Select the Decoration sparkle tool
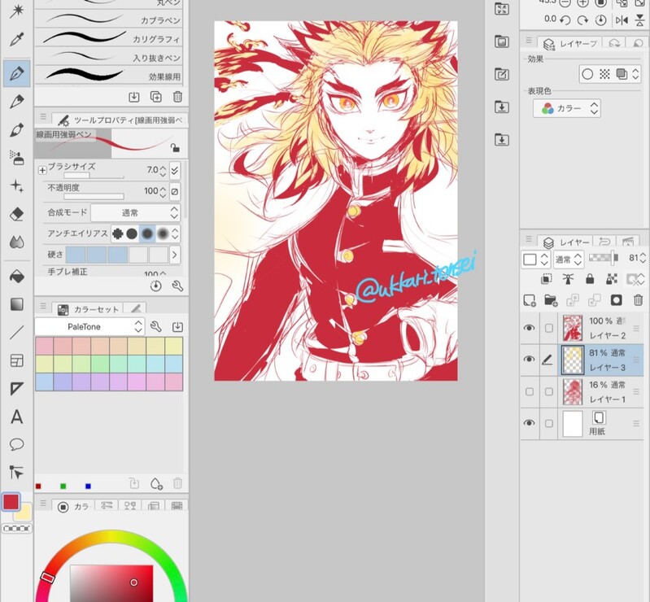 pyautogui.click(x=16, y=186)
